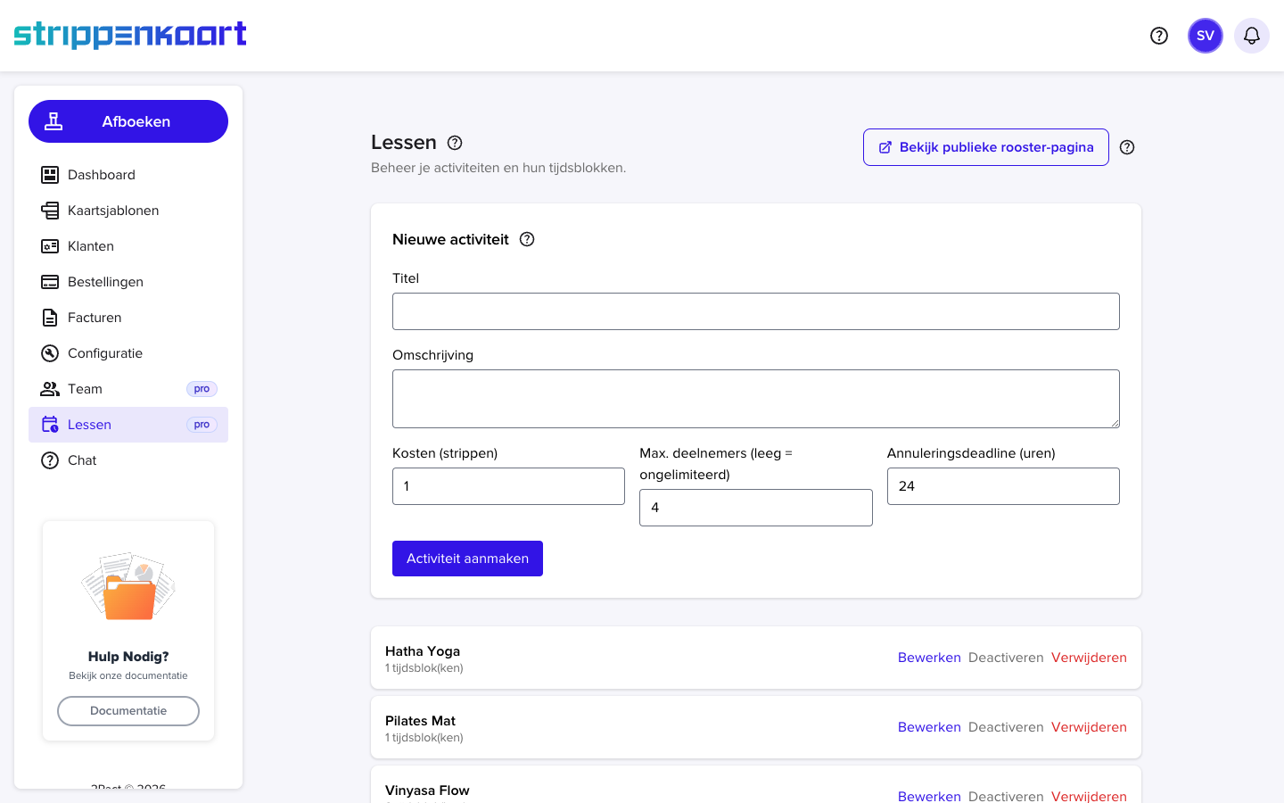Click the Strippenkaart logo
1284x803 pixels.
130,35
